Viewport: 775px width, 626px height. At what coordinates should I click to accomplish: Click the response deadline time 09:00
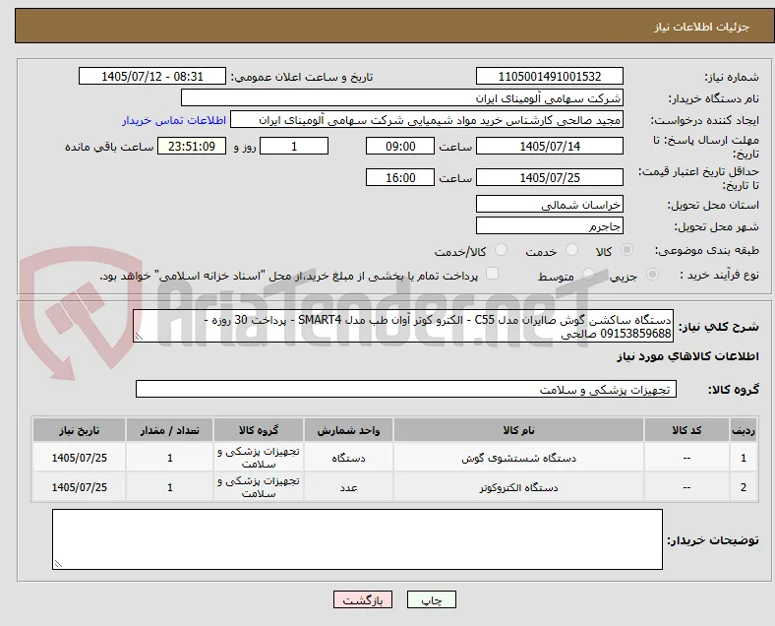[x=400, y=147]
